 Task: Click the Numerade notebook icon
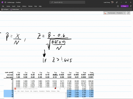(x=106, y=13)
